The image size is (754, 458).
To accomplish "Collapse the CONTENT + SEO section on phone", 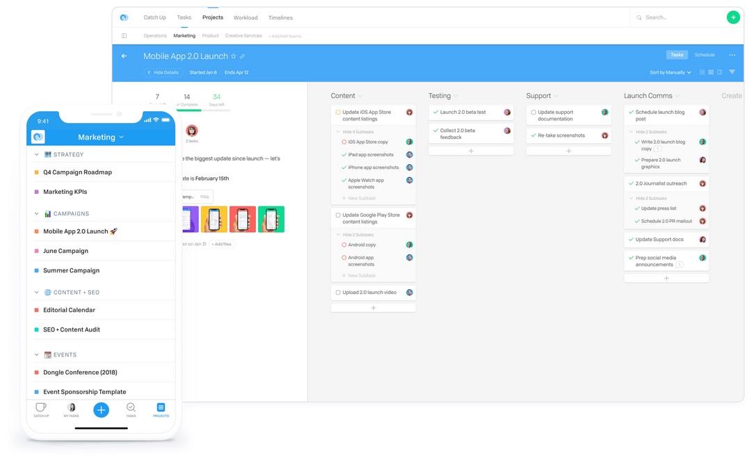I will 37,292.
